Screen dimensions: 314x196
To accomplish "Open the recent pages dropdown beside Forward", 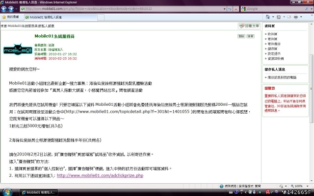I will [16, 9].
